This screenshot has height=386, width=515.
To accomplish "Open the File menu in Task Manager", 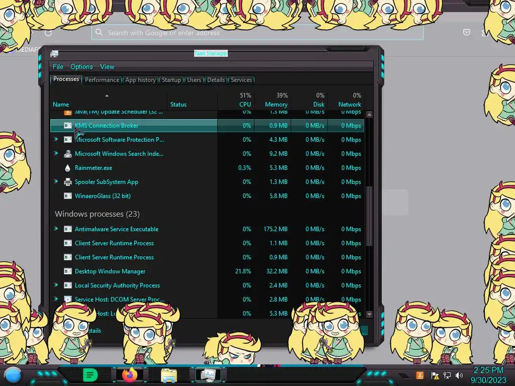I will point(58,67).
